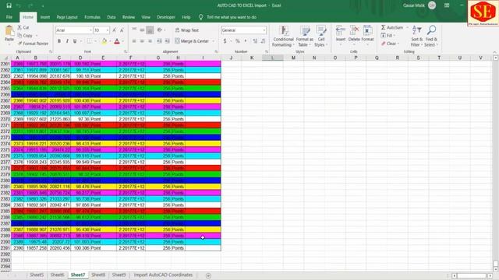
Task: Select row 2377 header
Action: point(5,162)
